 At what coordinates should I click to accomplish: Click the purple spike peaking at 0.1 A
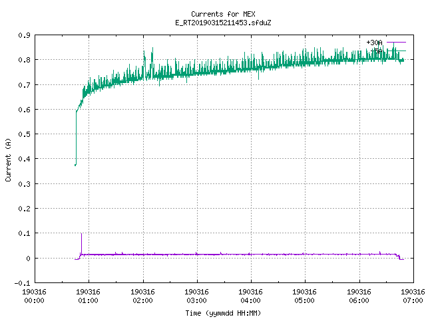pos(81,243)
